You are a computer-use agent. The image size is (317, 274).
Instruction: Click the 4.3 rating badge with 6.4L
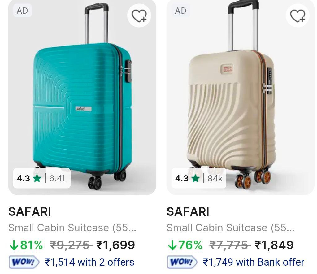(42, 178)
